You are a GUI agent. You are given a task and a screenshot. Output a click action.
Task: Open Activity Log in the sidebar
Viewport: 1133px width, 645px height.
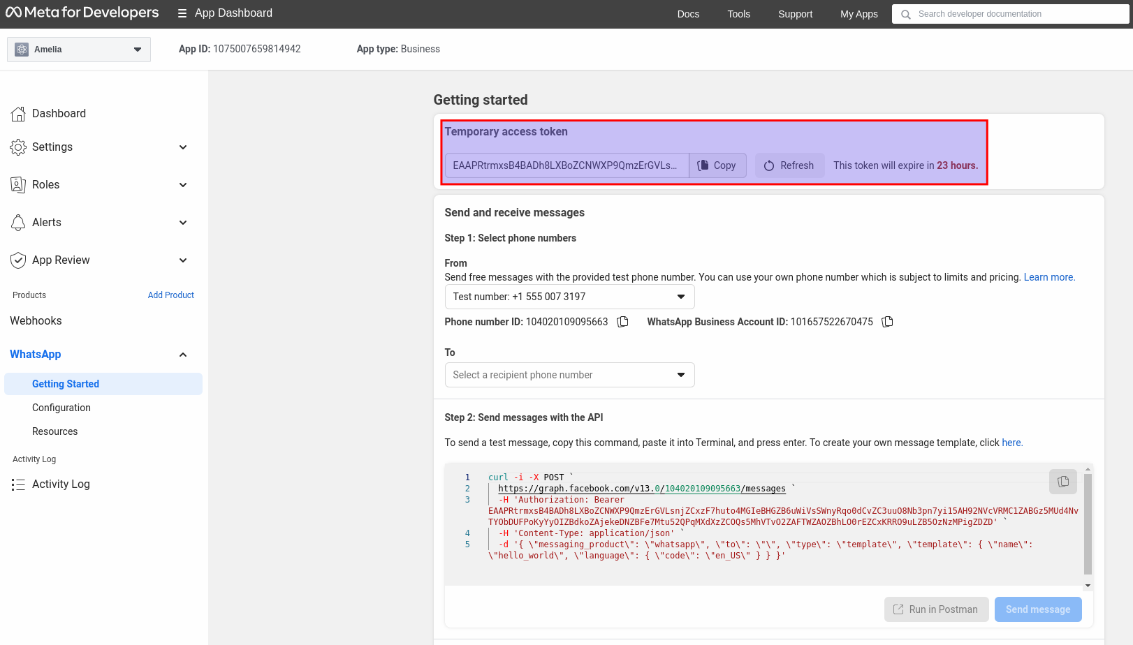coord(61,484)
